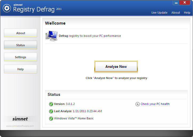
Task: Click the computer monitor defrag icon
Action: click(51, 36)
